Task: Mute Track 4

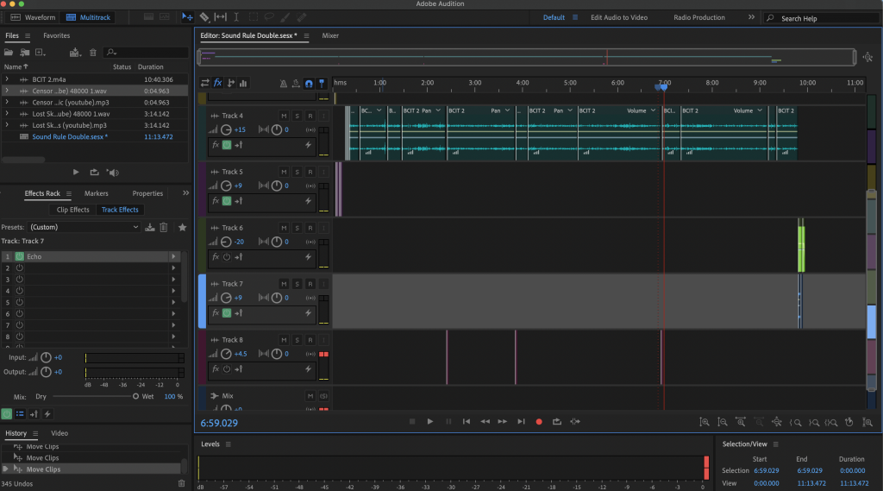Action: click(284, 116)
